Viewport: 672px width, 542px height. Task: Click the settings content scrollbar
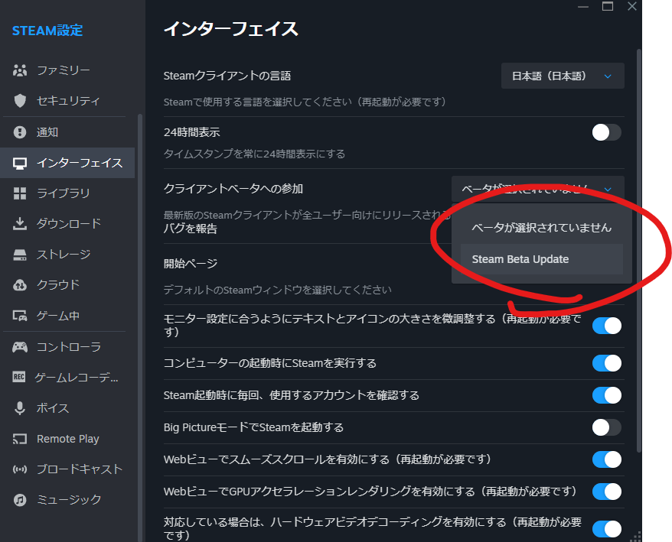pyautogui.click(x=639, y=251)
